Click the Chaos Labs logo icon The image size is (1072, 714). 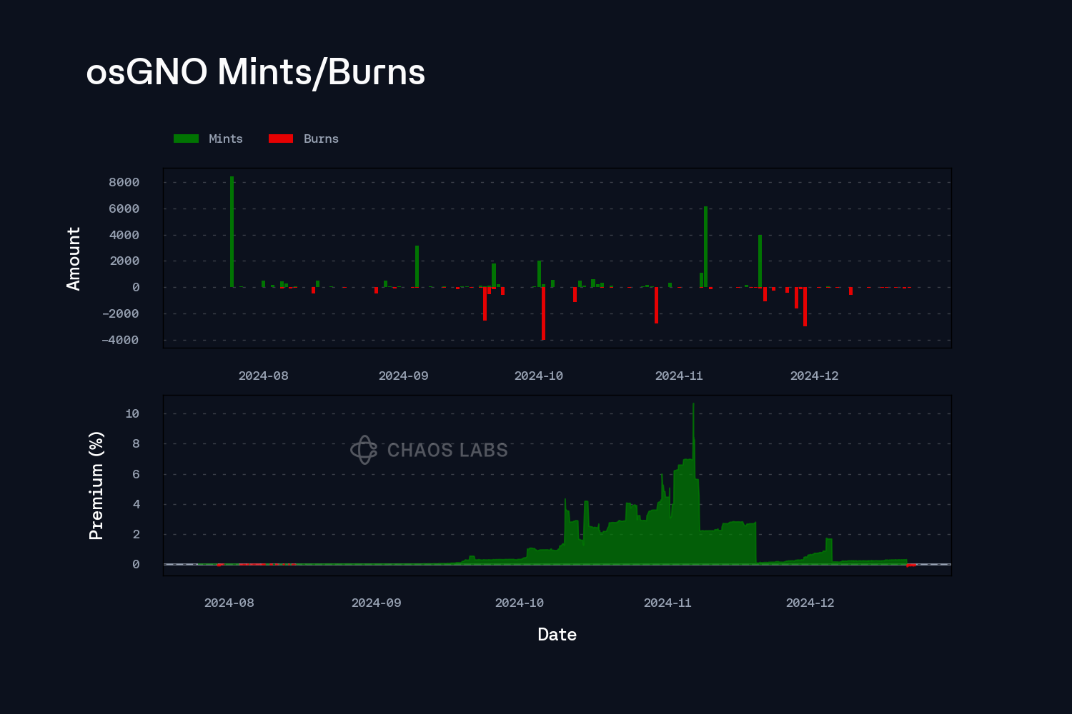pyautogui.click(x=364, y=450)
